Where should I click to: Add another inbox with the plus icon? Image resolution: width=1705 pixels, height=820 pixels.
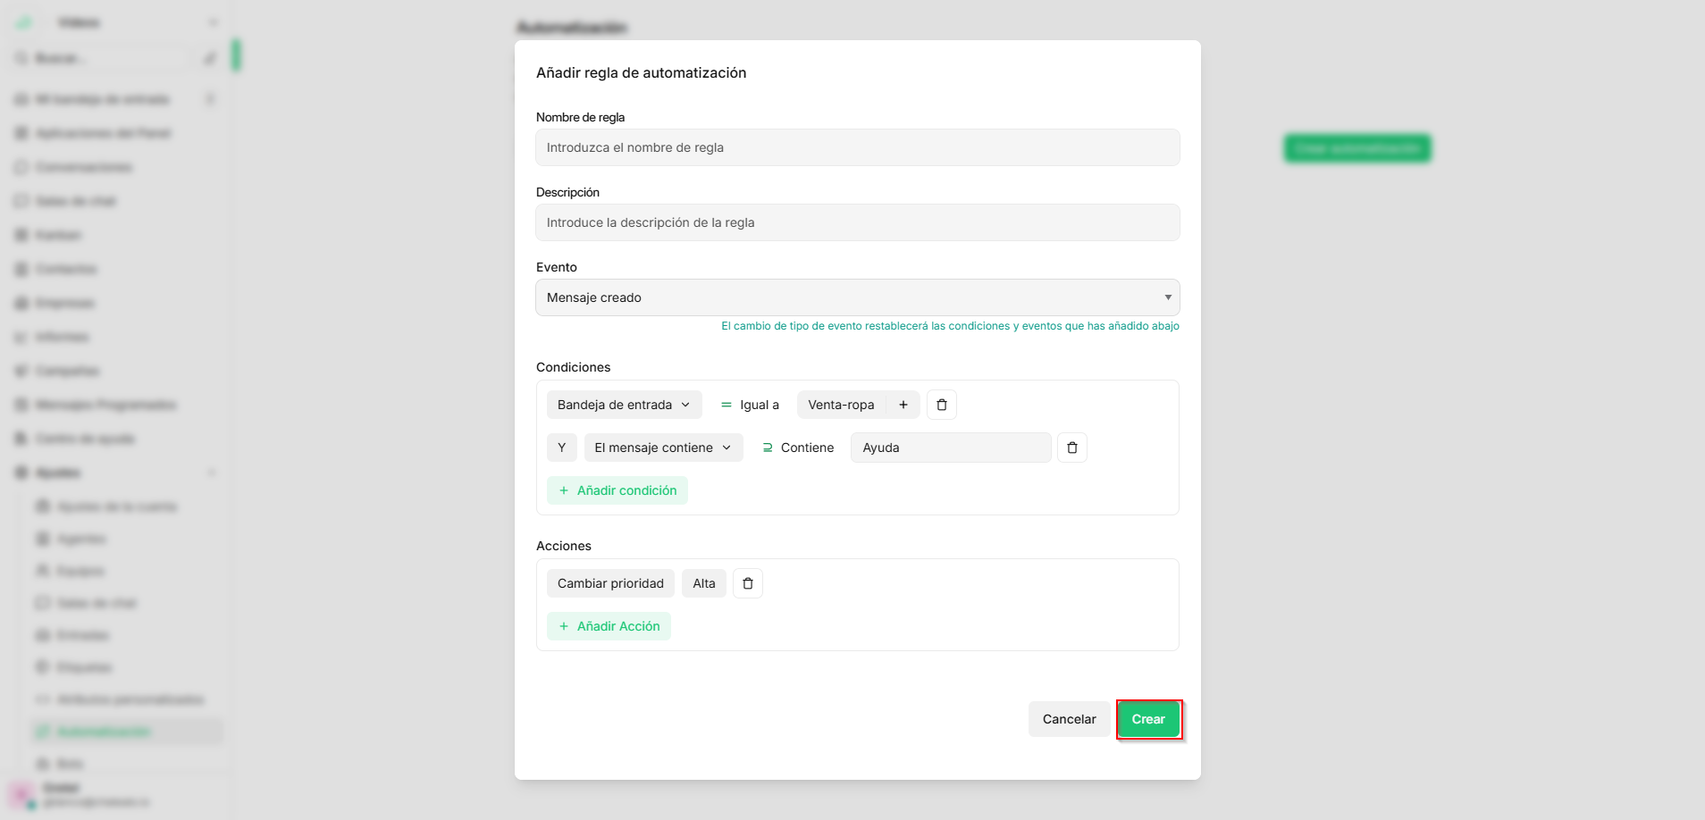tap(903, 405)
